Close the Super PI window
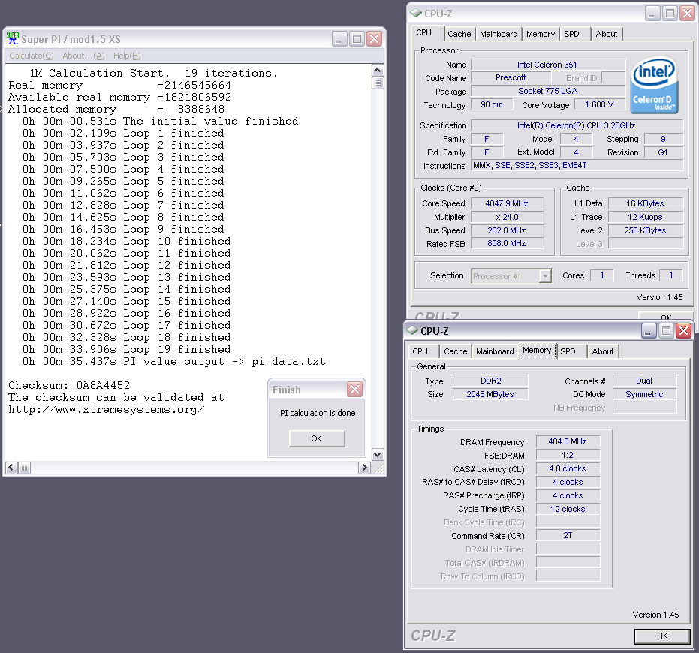 point(375,39)
